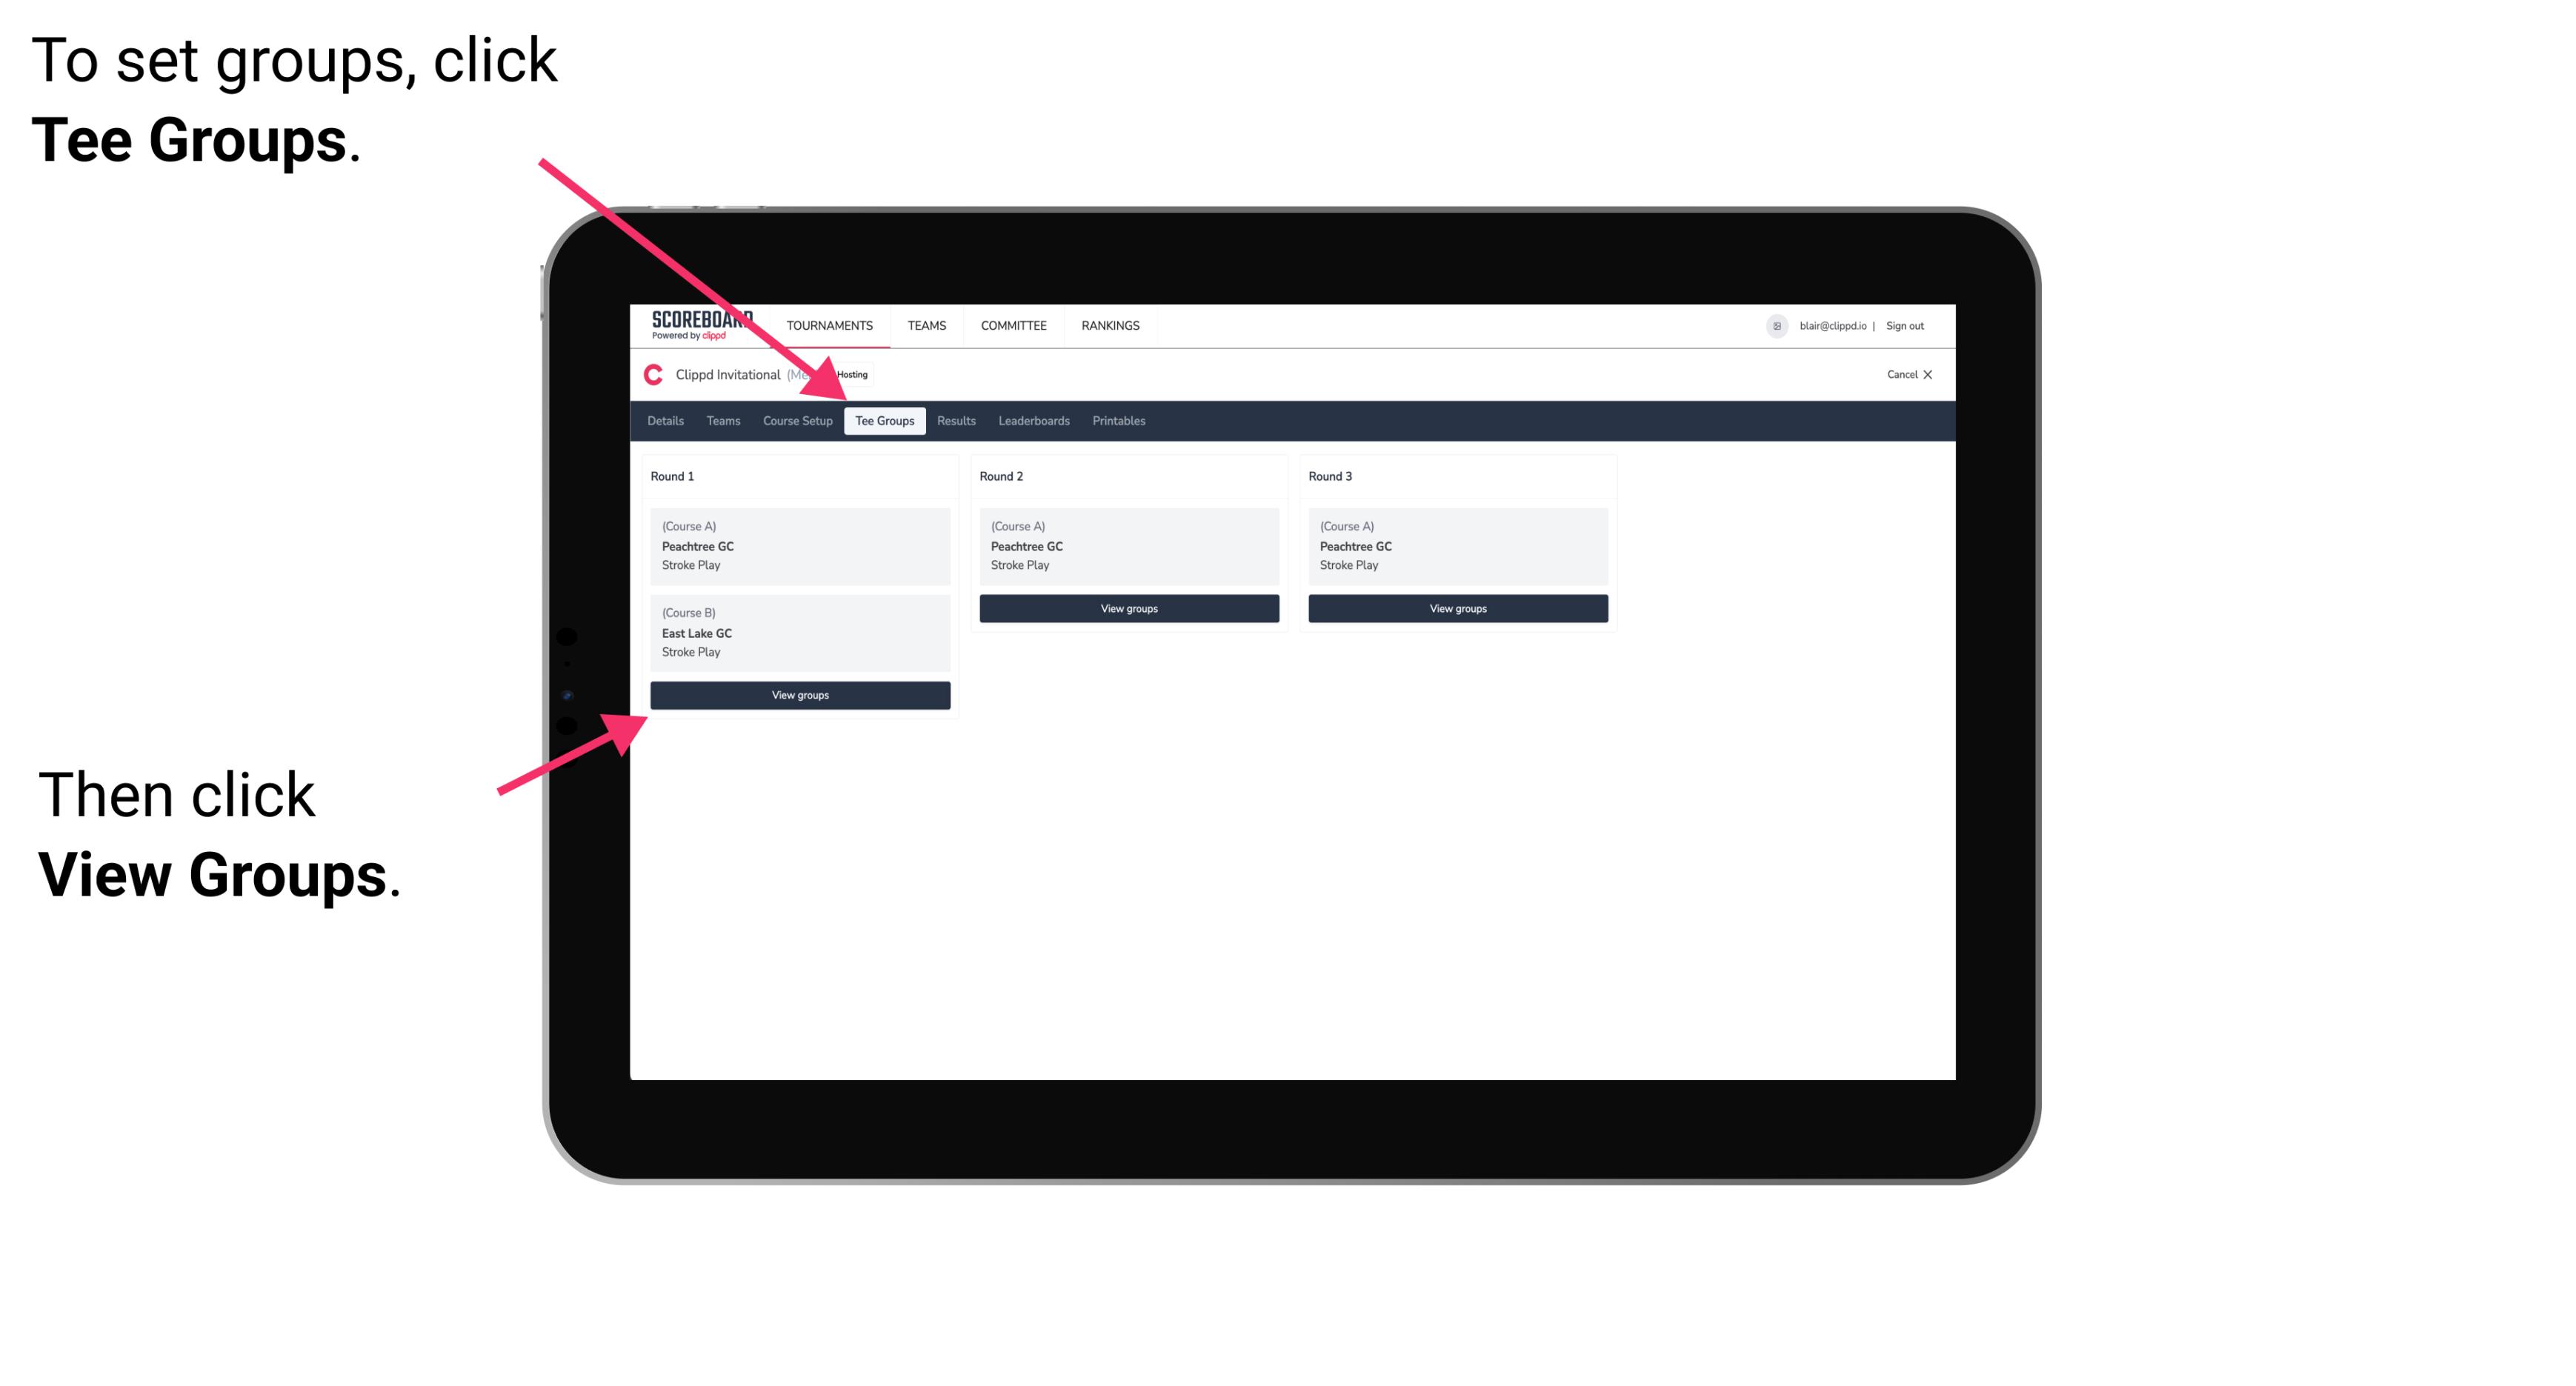
Task: Expand Round 3 course details
Action: (x=1454, y=546)
